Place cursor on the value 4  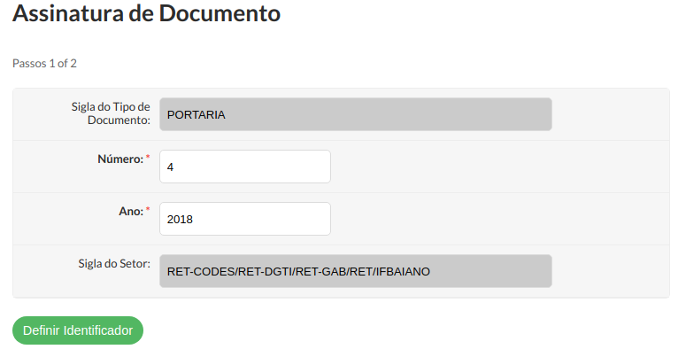tap(170, 167)
